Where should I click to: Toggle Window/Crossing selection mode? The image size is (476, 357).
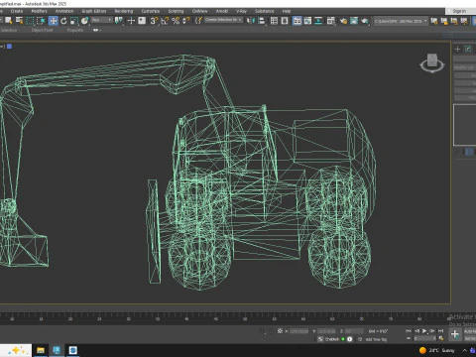(x=41, y=21)
